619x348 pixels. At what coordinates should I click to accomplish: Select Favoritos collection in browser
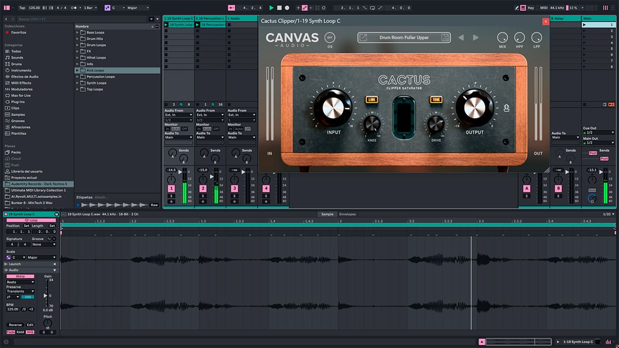tap(19, 32)
